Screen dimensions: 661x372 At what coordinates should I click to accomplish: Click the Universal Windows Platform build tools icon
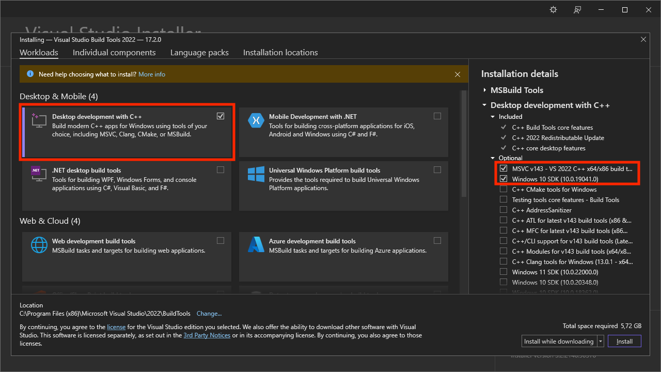point(256,174)
